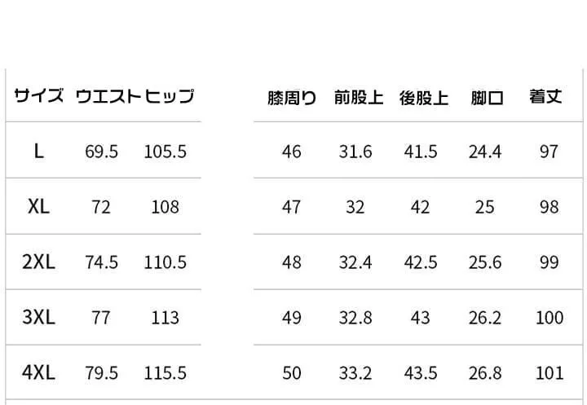This screenshot has width=587, height=405.
Task: Click the サイズ column header
Action: pyautogui.click(x=38, y=97)
